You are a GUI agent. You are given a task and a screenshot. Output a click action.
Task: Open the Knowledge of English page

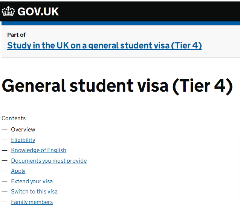point(38,150)
